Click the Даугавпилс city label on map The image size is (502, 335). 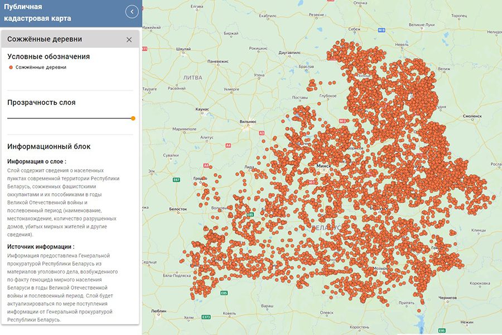293,52
